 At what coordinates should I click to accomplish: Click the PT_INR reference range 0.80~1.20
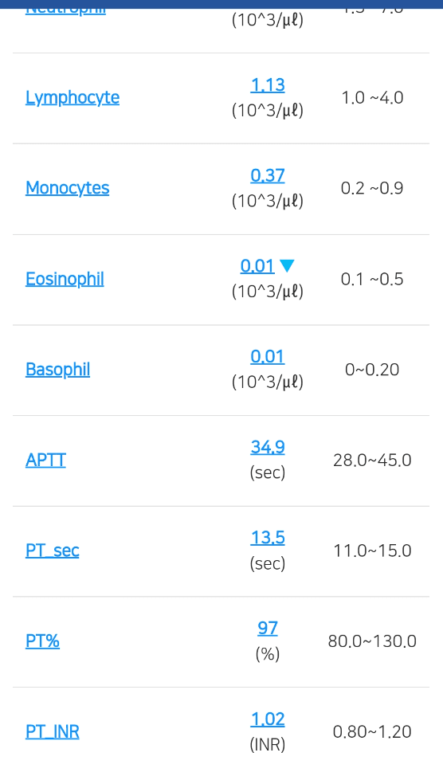[372, 732]
